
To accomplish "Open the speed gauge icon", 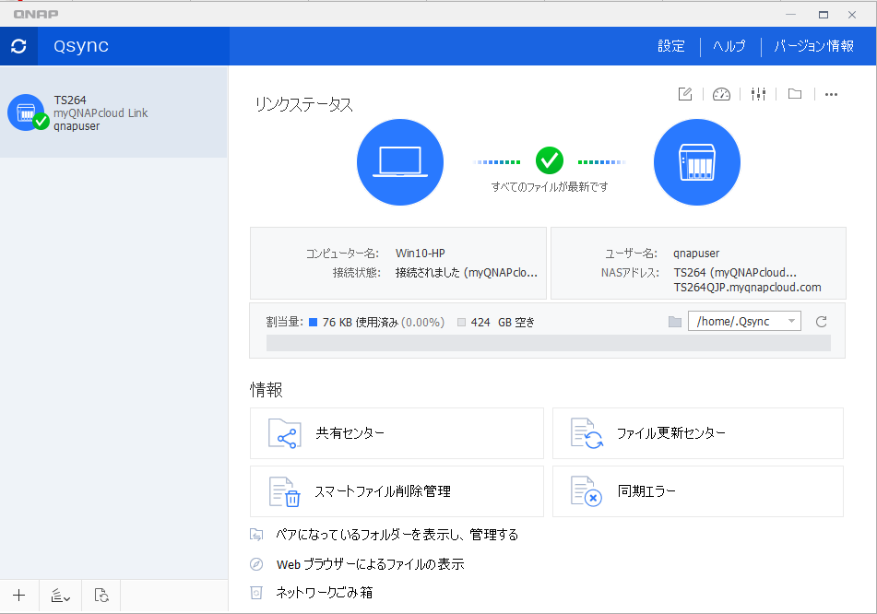I will tap(721, 94).
